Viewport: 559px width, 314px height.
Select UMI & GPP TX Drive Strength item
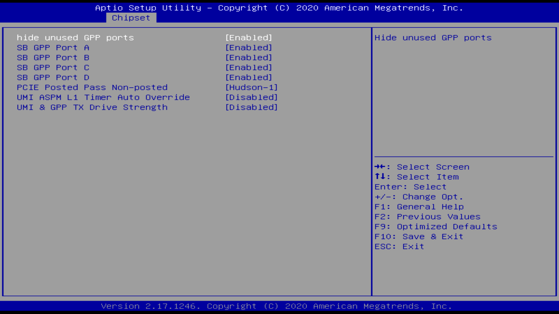(92, 107)
